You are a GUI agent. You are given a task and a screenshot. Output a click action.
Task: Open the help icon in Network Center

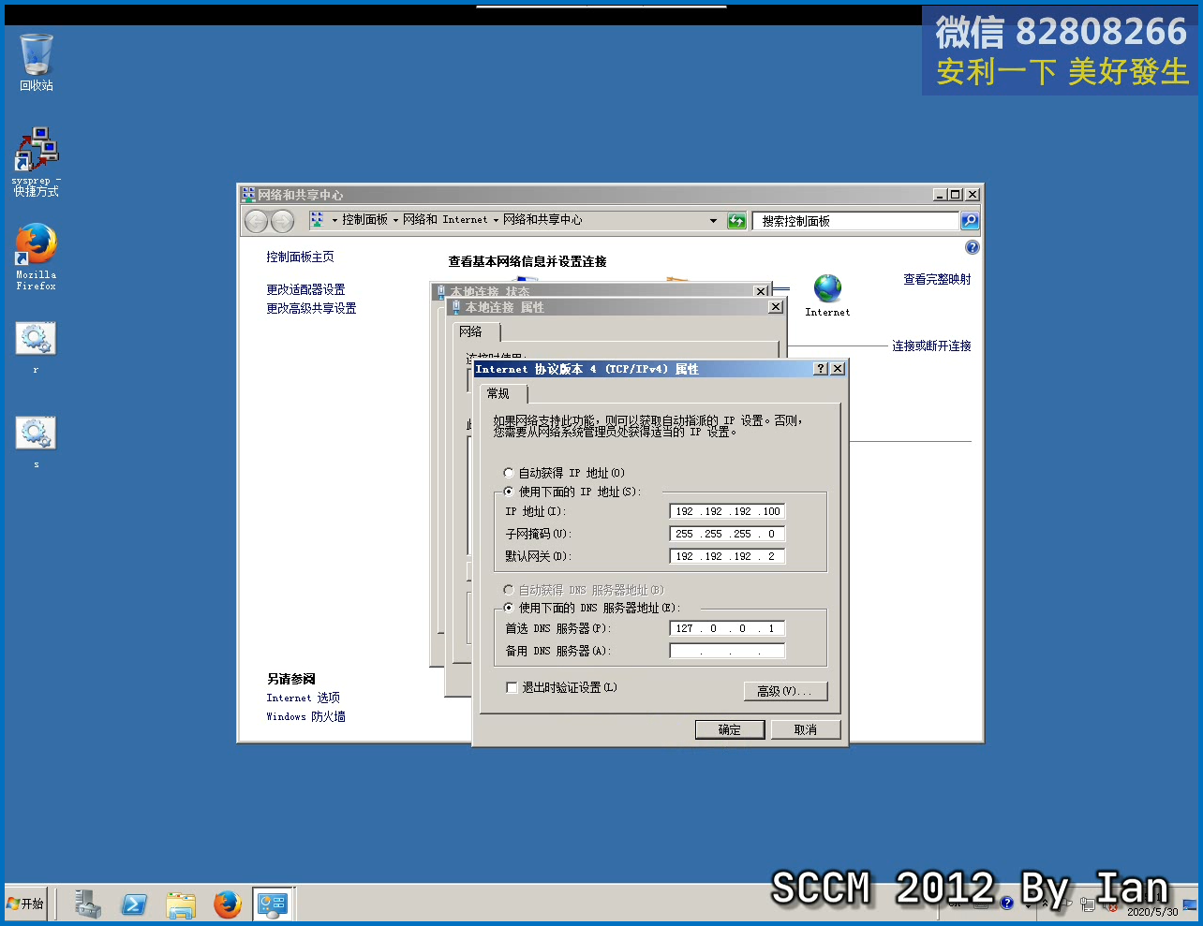pyautogui.click(x=973, y=247)
